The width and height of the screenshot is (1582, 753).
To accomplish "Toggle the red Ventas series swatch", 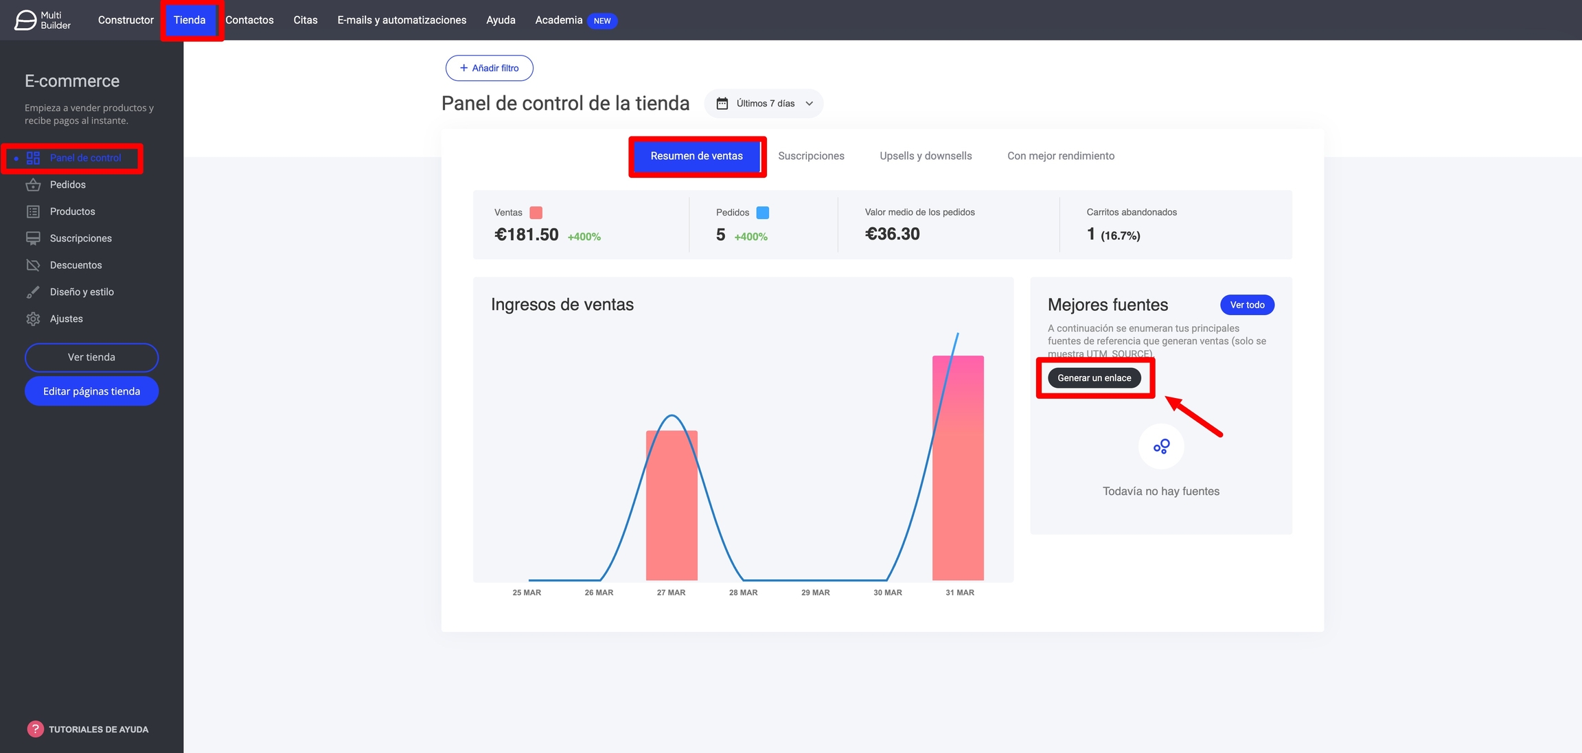I will pyautogui.click(x=536, y=213).
